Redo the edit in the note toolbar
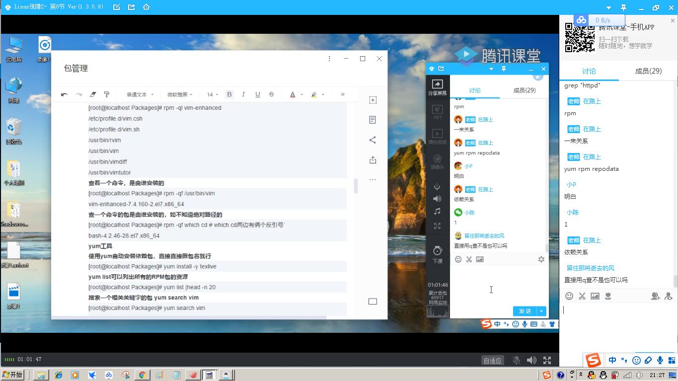The height and width of the screenshot is (381, 678). pyautogui.click(x=78, y=94)
